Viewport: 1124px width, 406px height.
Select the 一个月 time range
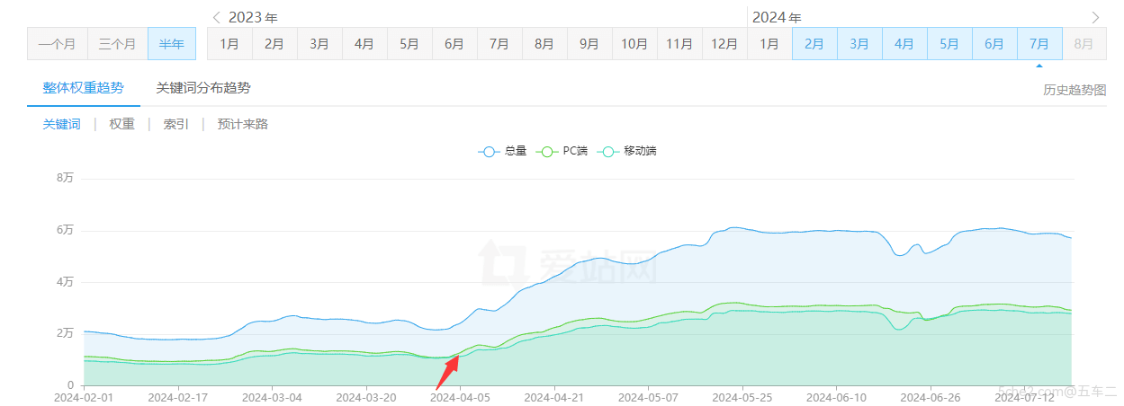pos(58,44)
